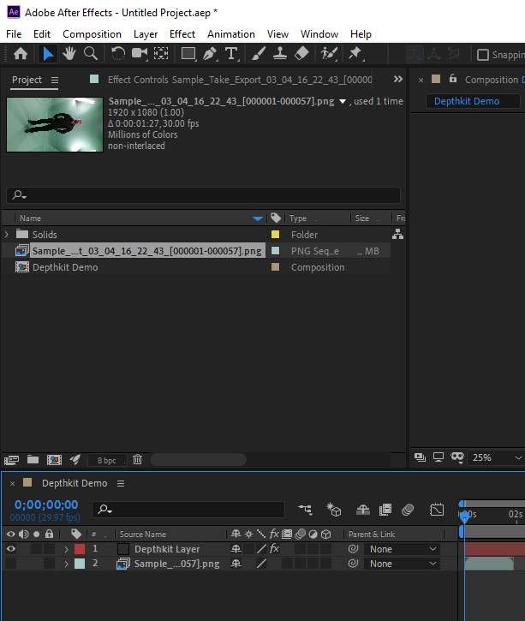Open the Composition menu
This screenshot has height=621, width=525.
92,34
